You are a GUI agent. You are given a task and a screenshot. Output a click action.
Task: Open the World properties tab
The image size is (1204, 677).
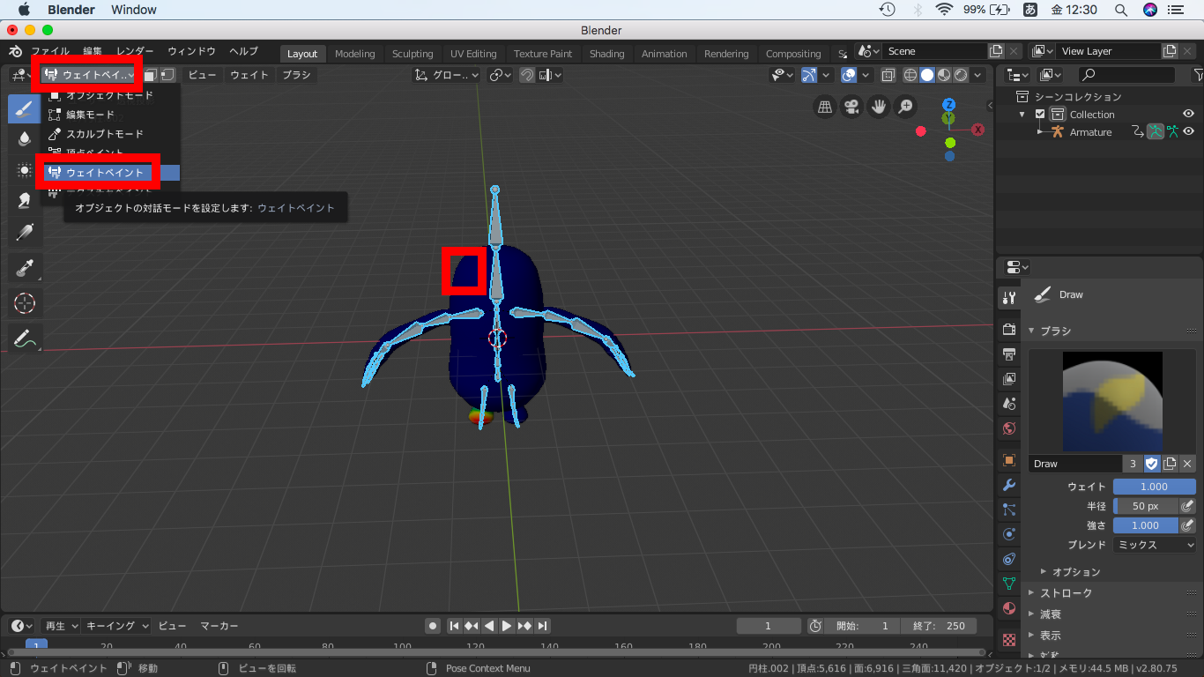1009,428
